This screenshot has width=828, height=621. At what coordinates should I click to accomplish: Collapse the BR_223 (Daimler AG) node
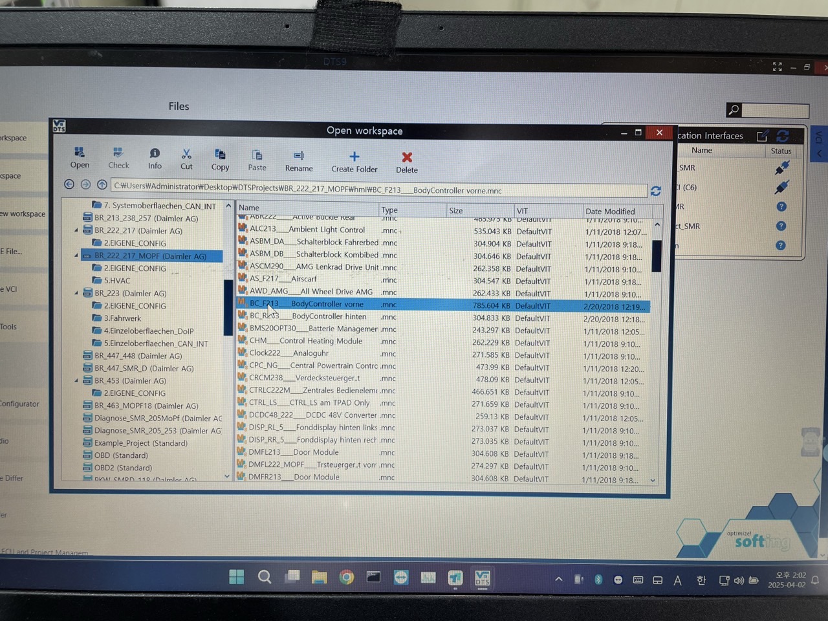pyautogui.click(x=76, y=294)
